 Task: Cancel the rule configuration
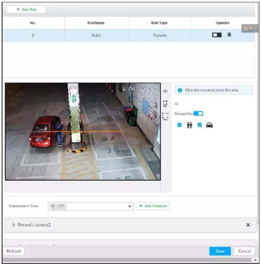point(244,251)
